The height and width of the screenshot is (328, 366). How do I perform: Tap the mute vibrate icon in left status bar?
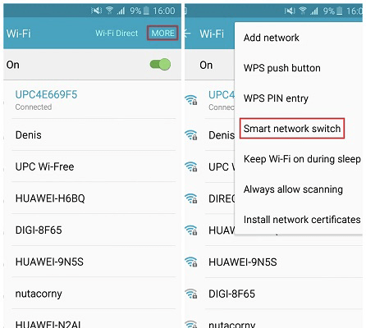pyautogui.click(x=96, y=11)
